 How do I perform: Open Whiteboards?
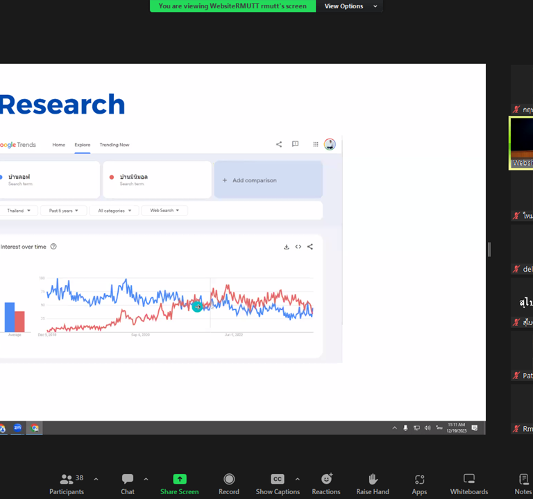[x=469, y=484]
